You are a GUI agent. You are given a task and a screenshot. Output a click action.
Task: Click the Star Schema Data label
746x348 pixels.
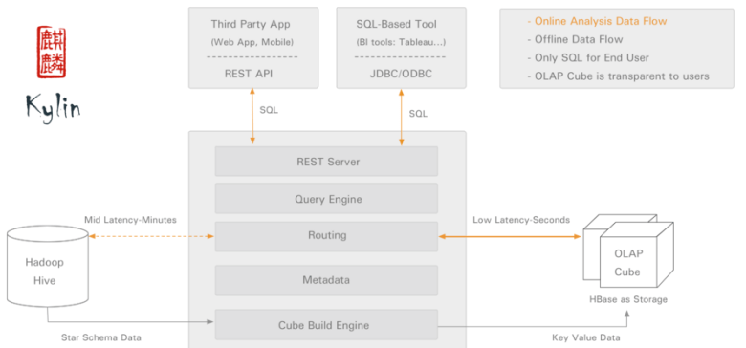click(x=101, y=337)
